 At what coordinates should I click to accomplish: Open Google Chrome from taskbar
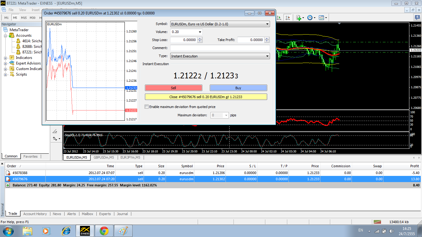[x=104, y=231]
